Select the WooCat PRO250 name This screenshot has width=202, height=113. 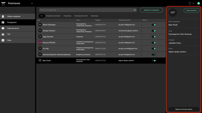point(49,43)
